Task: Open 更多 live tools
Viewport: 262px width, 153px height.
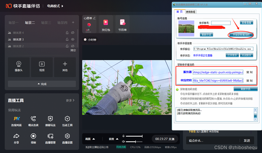Action: click(x=70, y=100)
